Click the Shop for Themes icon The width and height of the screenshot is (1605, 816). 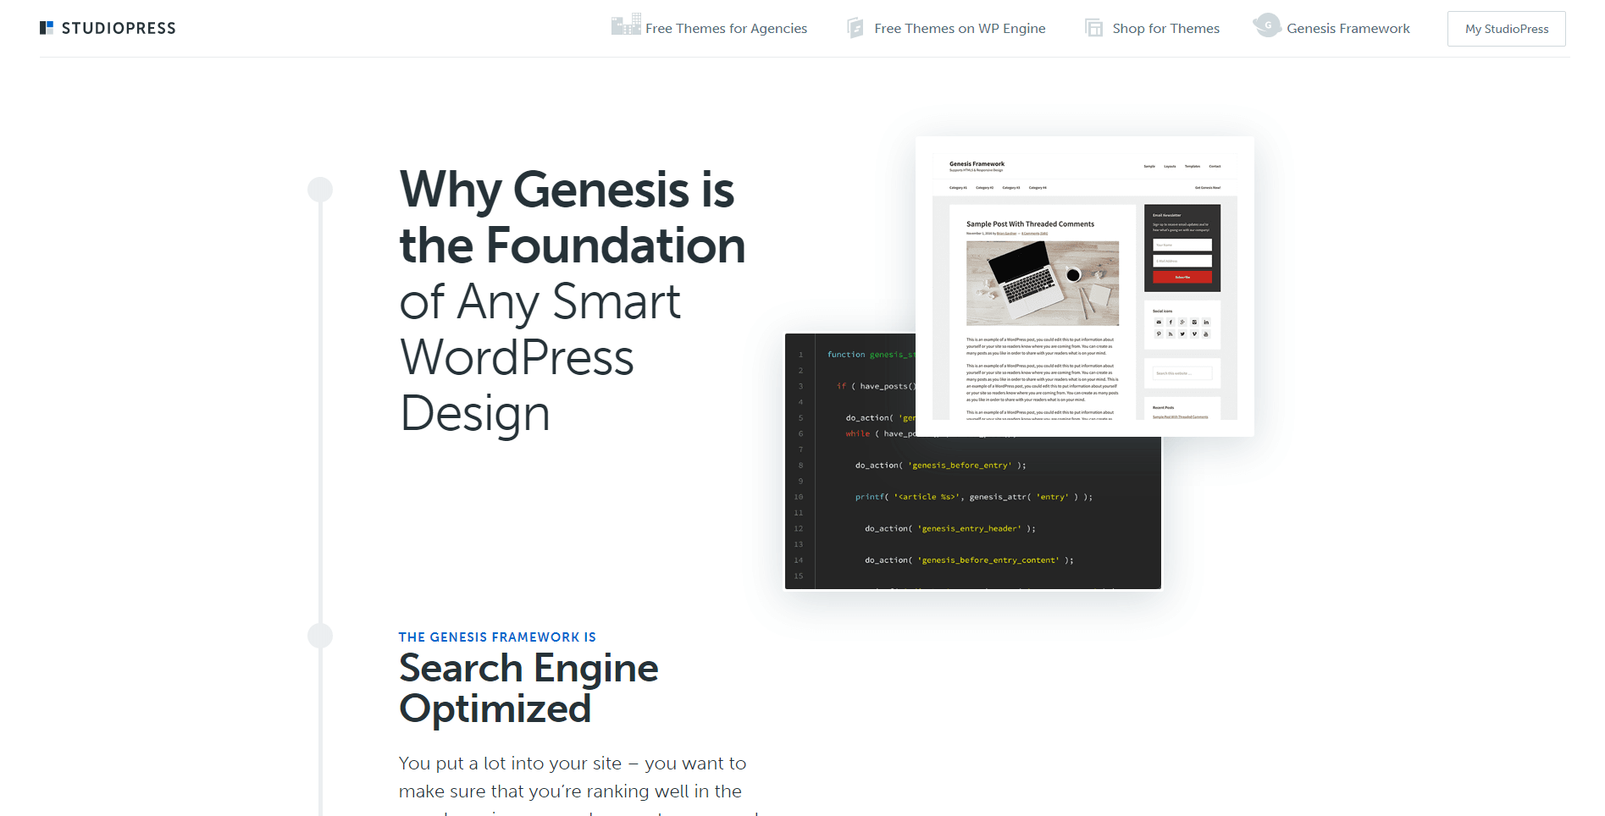(1094, 28)
